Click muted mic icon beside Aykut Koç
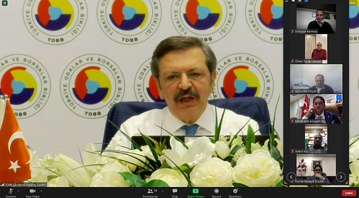This screenshot has width=359, height=198. coord(292,151)
